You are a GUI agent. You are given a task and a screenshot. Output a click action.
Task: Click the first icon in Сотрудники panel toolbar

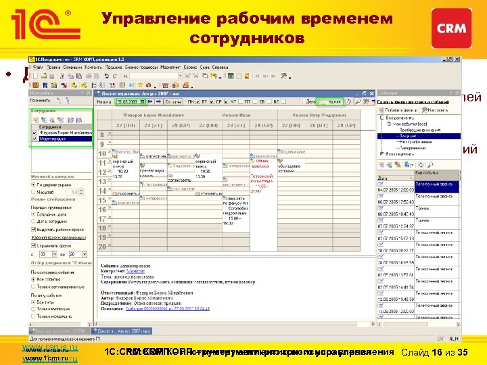click(x=35, y=120)
